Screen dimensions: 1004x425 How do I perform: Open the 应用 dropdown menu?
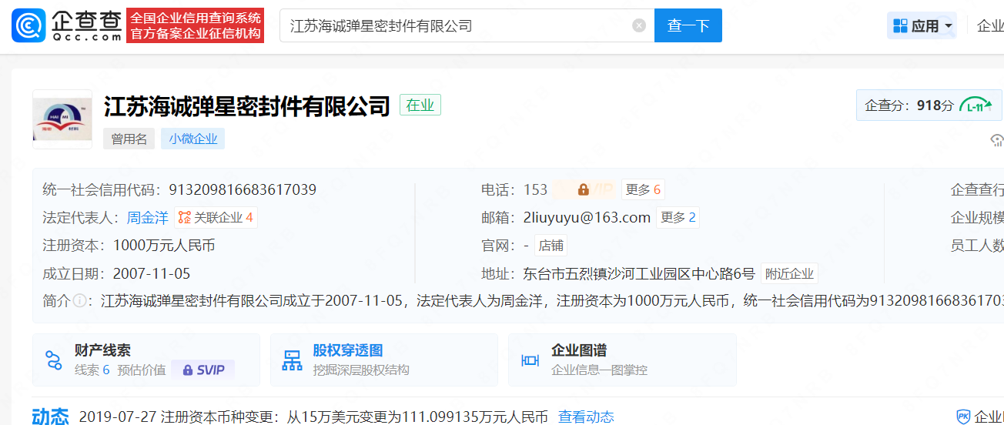click(922, 26)
